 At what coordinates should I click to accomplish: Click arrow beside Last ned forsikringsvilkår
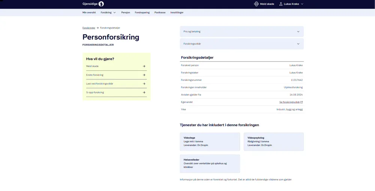point(144,84)
